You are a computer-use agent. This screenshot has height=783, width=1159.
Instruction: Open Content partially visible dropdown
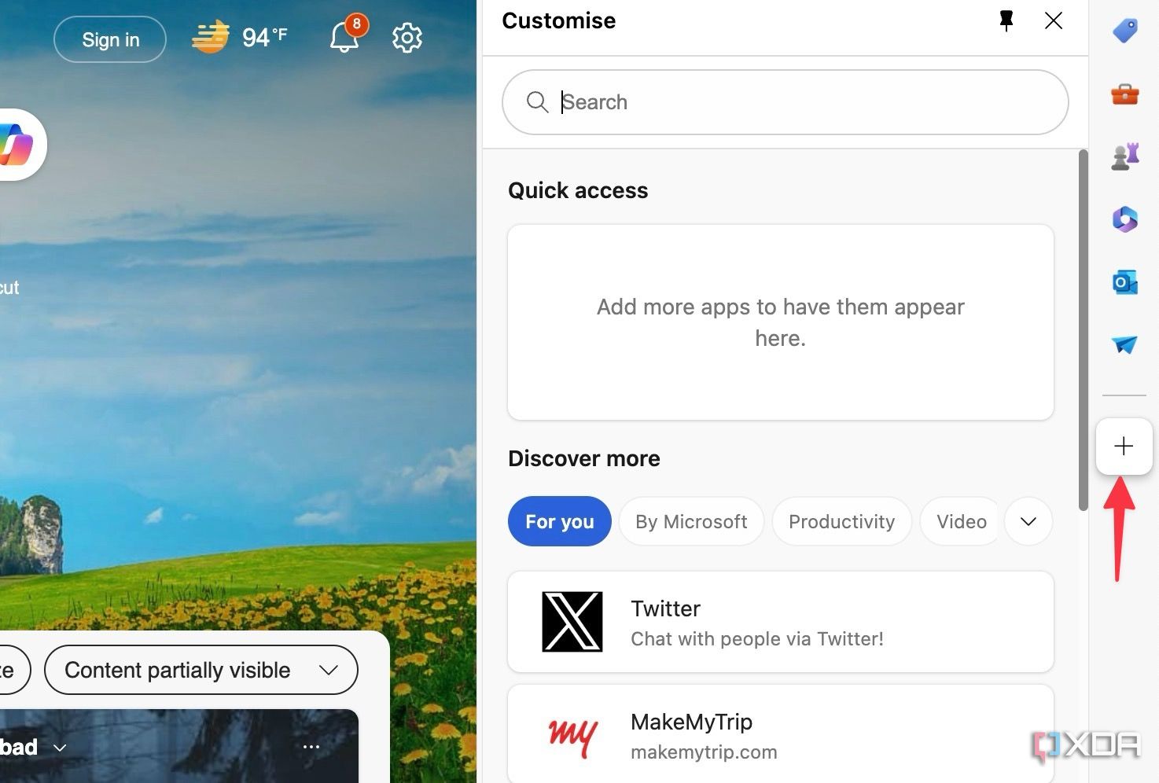201,670
